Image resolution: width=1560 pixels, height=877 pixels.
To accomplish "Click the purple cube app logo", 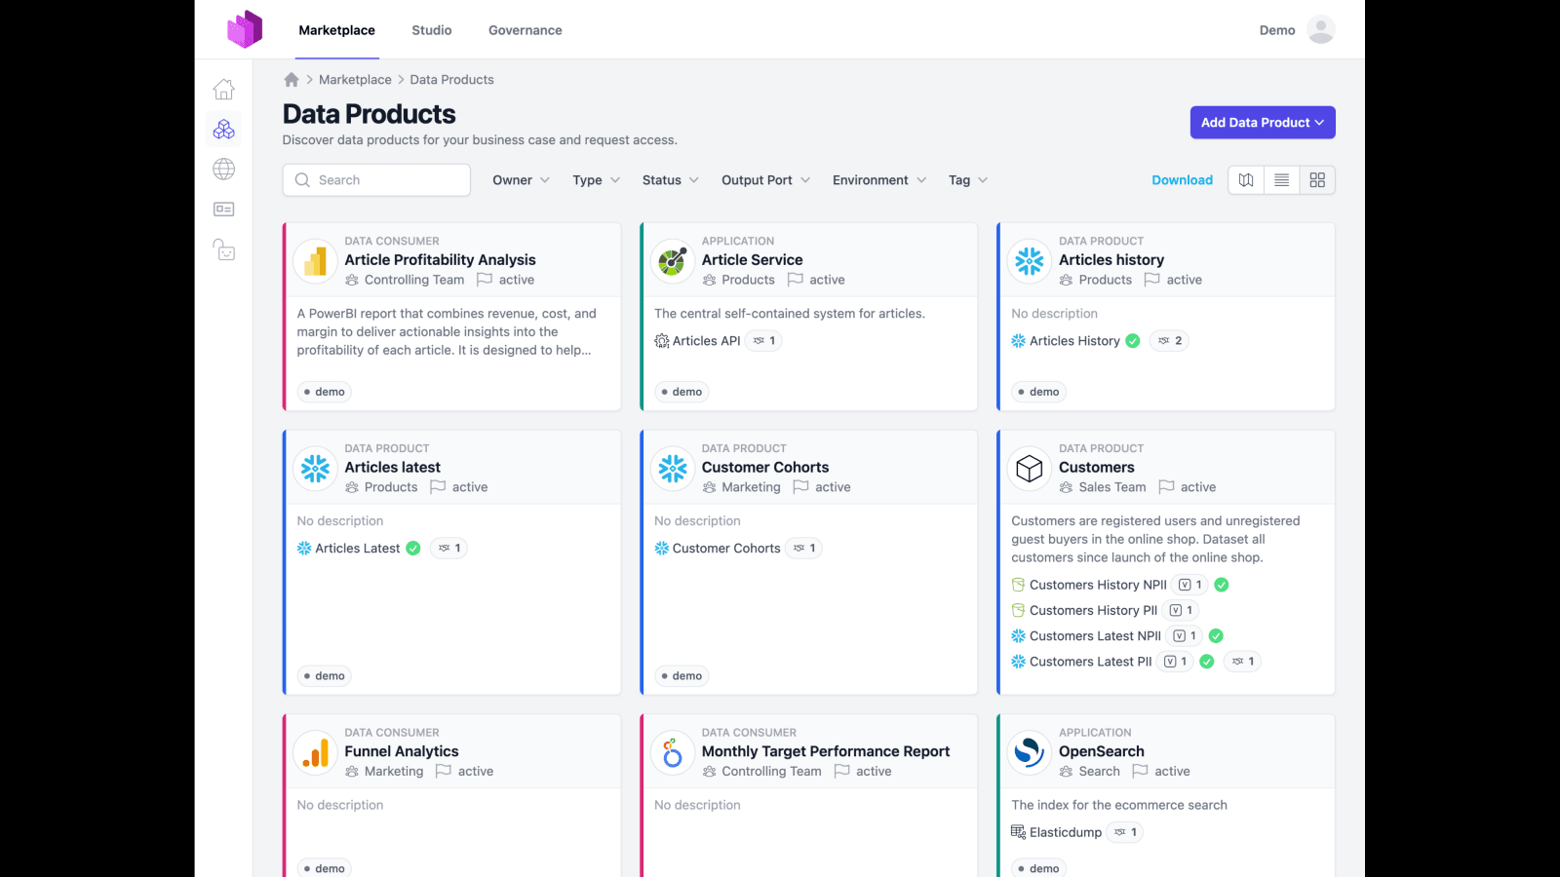I will point(245,29).
